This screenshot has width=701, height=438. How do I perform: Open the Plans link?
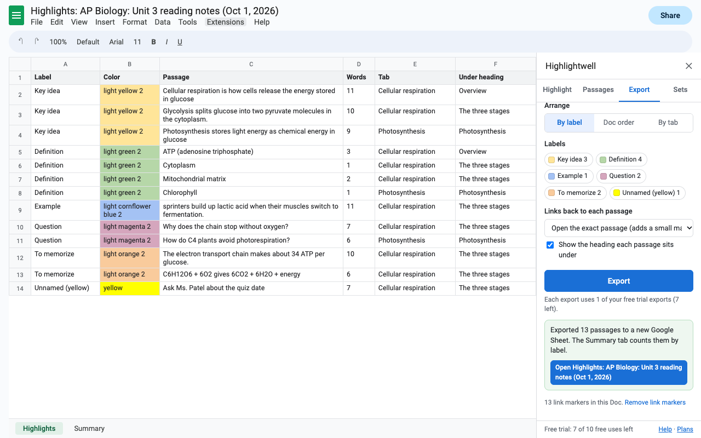point(685,429)
